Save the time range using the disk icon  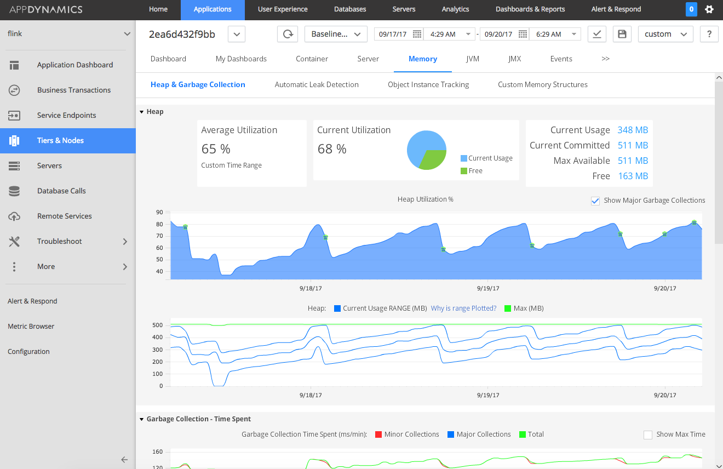pos(622,34)
